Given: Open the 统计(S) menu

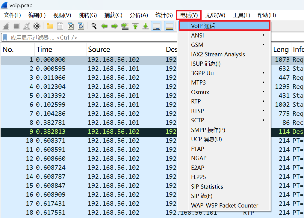Looking at the screenshot, I should click(164, 15).
